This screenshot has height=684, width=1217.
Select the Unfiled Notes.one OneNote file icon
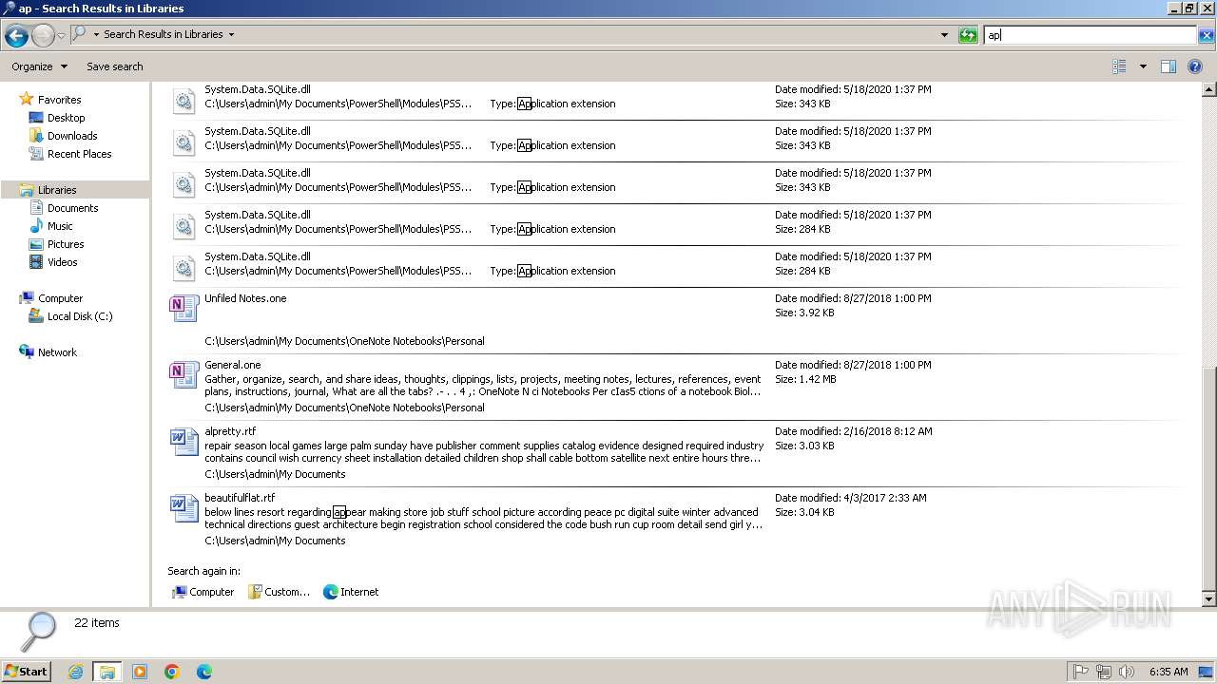click(184, 308)
